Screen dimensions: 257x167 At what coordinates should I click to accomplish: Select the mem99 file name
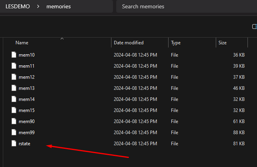point(27,132)
